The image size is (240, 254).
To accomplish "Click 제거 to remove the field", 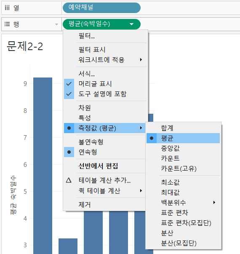I will 105,205.
